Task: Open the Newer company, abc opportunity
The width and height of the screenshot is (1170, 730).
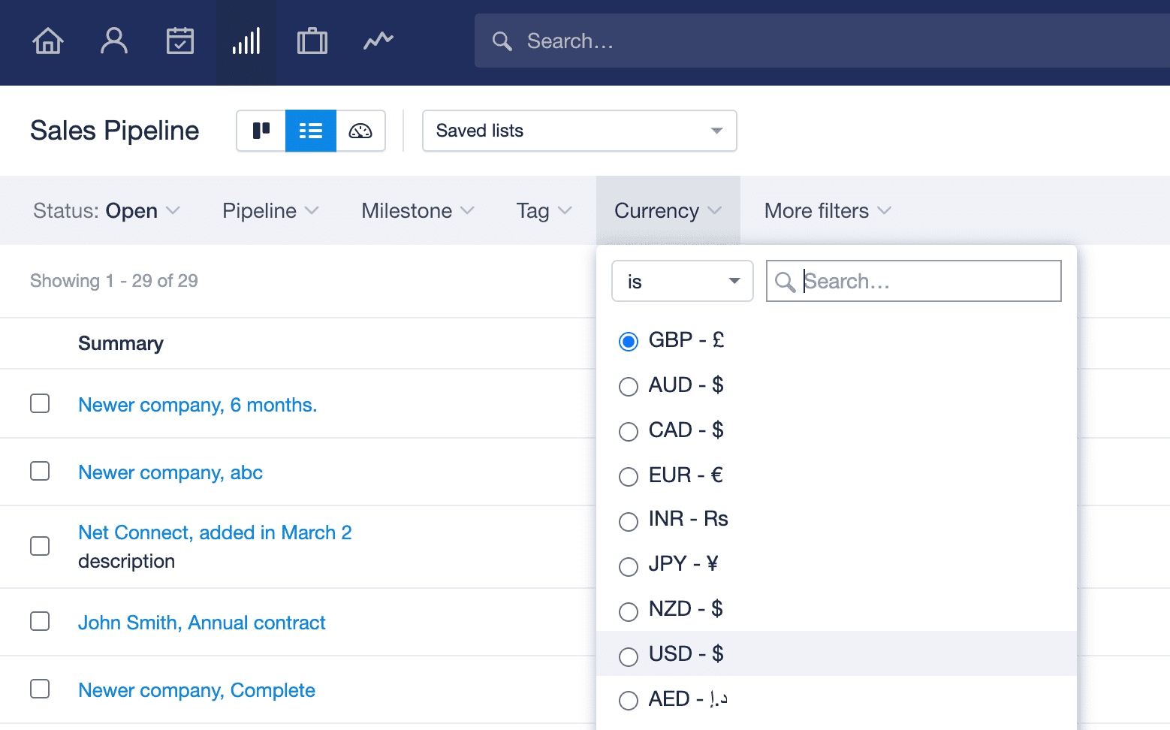Action: coord(170,472)
